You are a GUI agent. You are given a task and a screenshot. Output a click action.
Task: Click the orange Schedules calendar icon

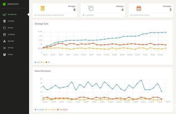point(139,8)
